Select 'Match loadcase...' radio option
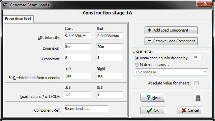The image size is (215, 121). click(x=137, y=65)
